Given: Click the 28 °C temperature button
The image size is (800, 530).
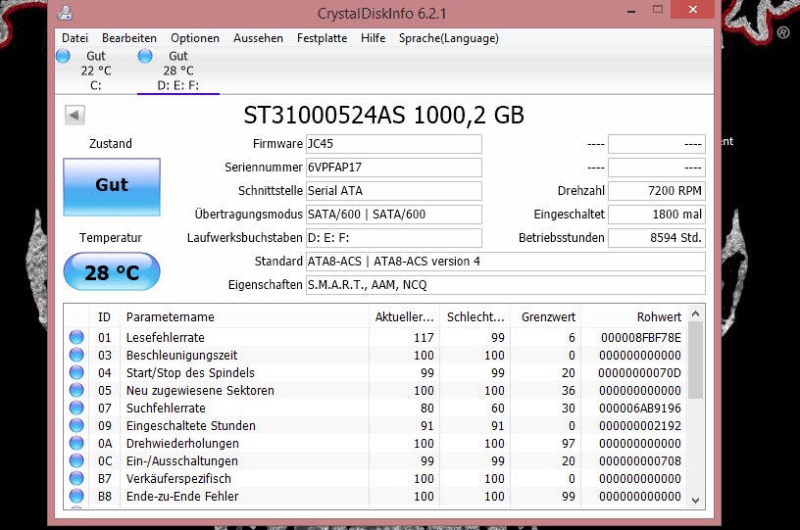Looking at the screenshot, I should click(x=112, y=272).
